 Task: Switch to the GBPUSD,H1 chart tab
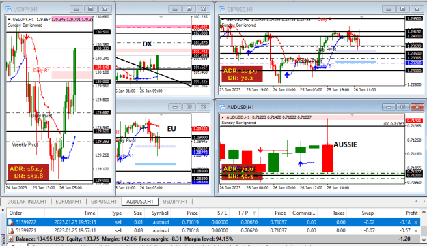point(104,202)
